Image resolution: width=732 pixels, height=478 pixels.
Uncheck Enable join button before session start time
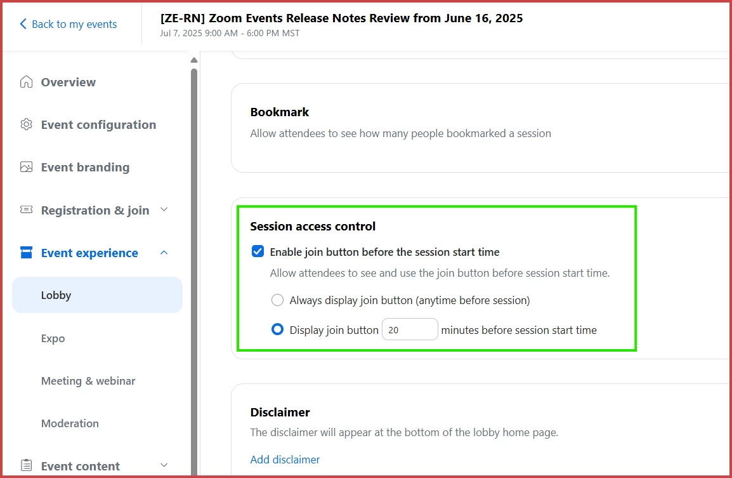(258, 251)
